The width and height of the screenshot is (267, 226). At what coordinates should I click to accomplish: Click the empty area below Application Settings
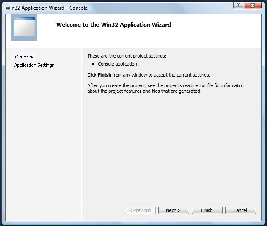45,140
